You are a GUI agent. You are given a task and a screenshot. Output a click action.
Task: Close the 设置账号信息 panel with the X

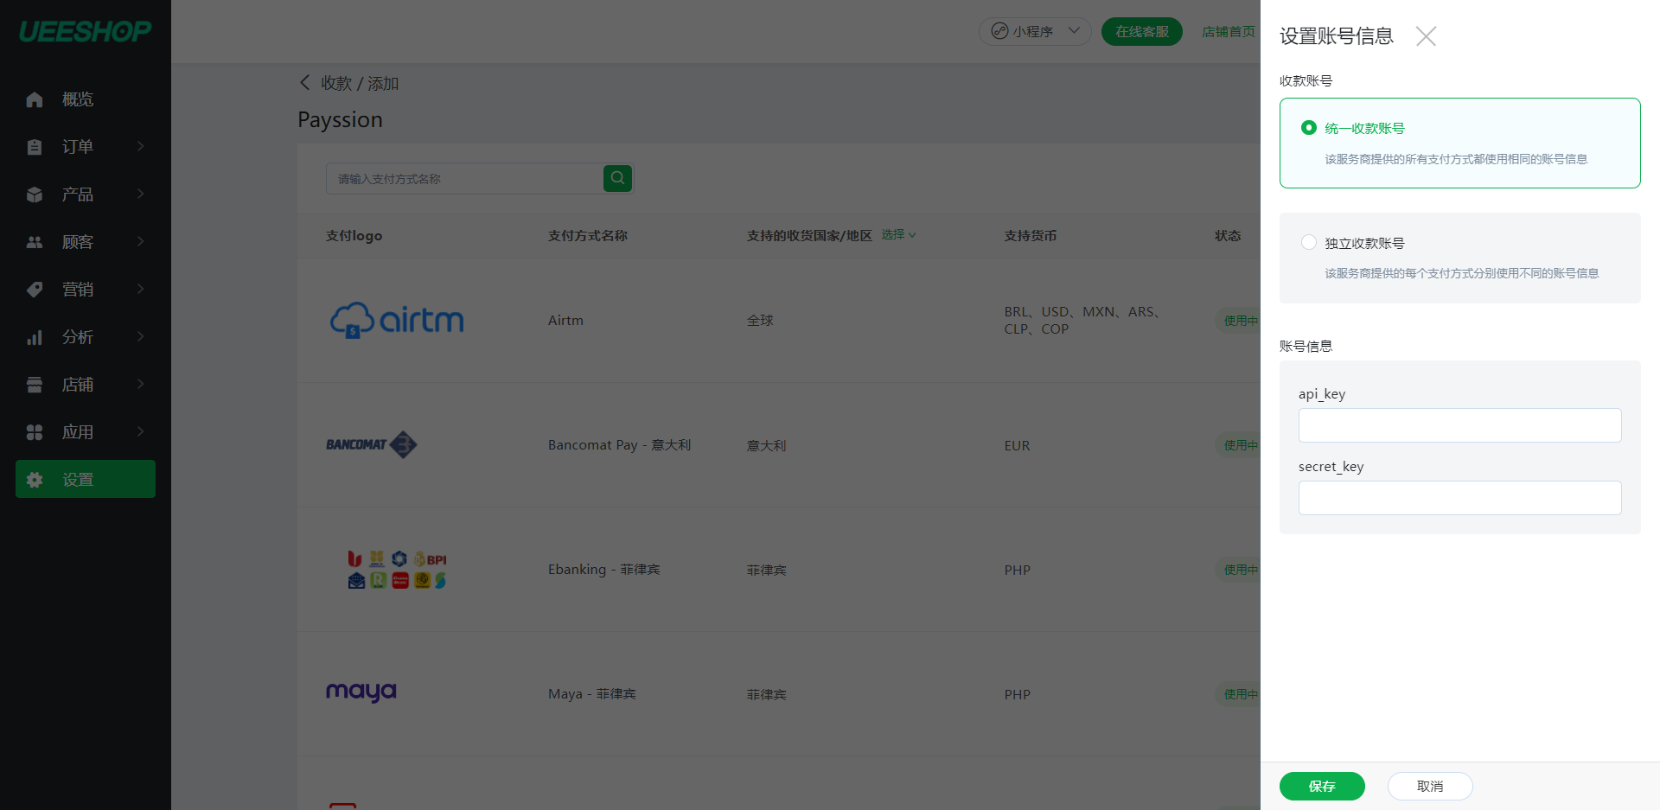[x=1426, y=35]
